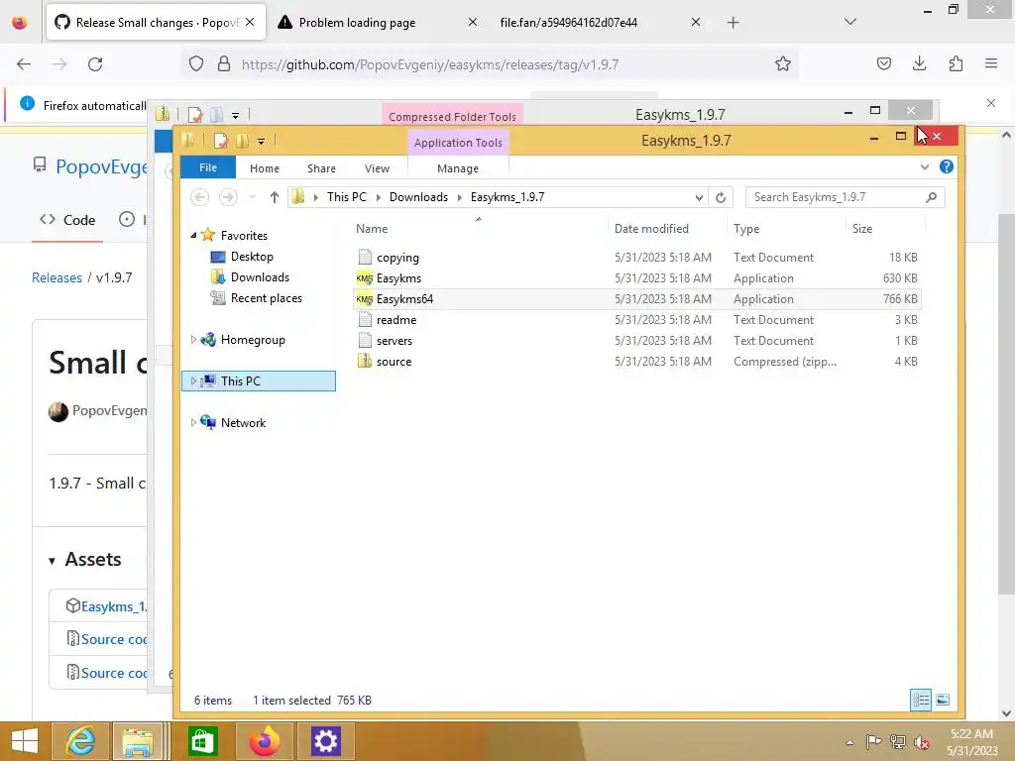Open Firefox downloads panel
This screenshot has height=761, width=1015.
pos(919,63)
